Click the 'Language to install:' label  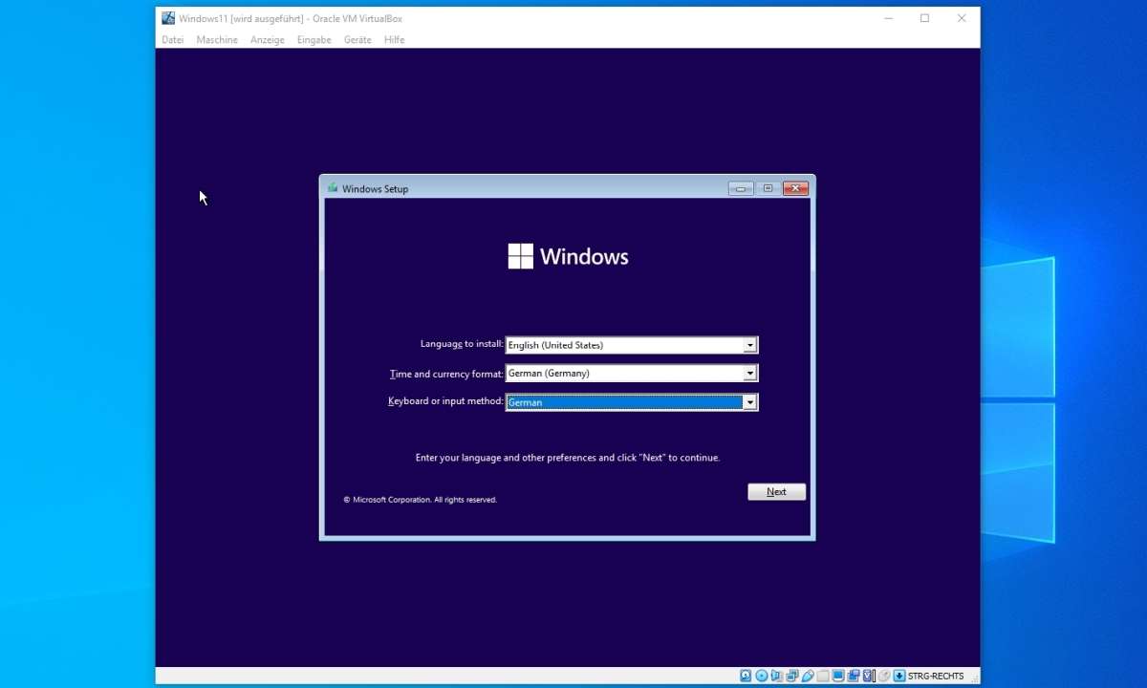coord(462,344)
